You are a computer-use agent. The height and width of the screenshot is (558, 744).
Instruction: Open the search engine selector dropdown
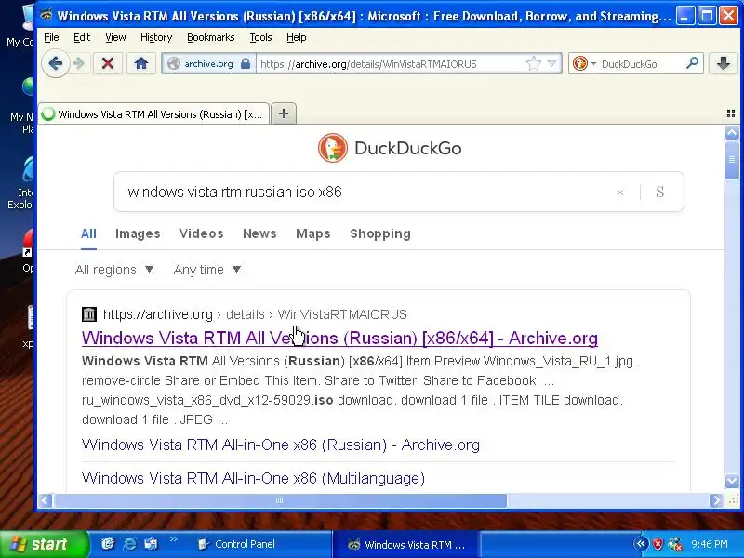click(585, 63)
